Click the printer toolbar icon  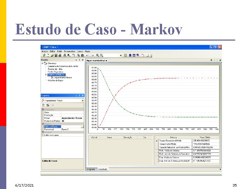coord(60,55)
